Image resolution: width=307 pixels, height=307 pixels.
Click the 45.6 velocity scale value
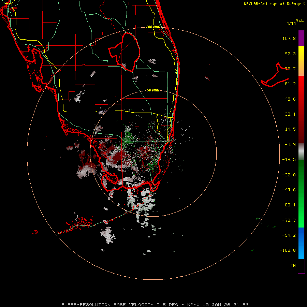coord(290,99)
